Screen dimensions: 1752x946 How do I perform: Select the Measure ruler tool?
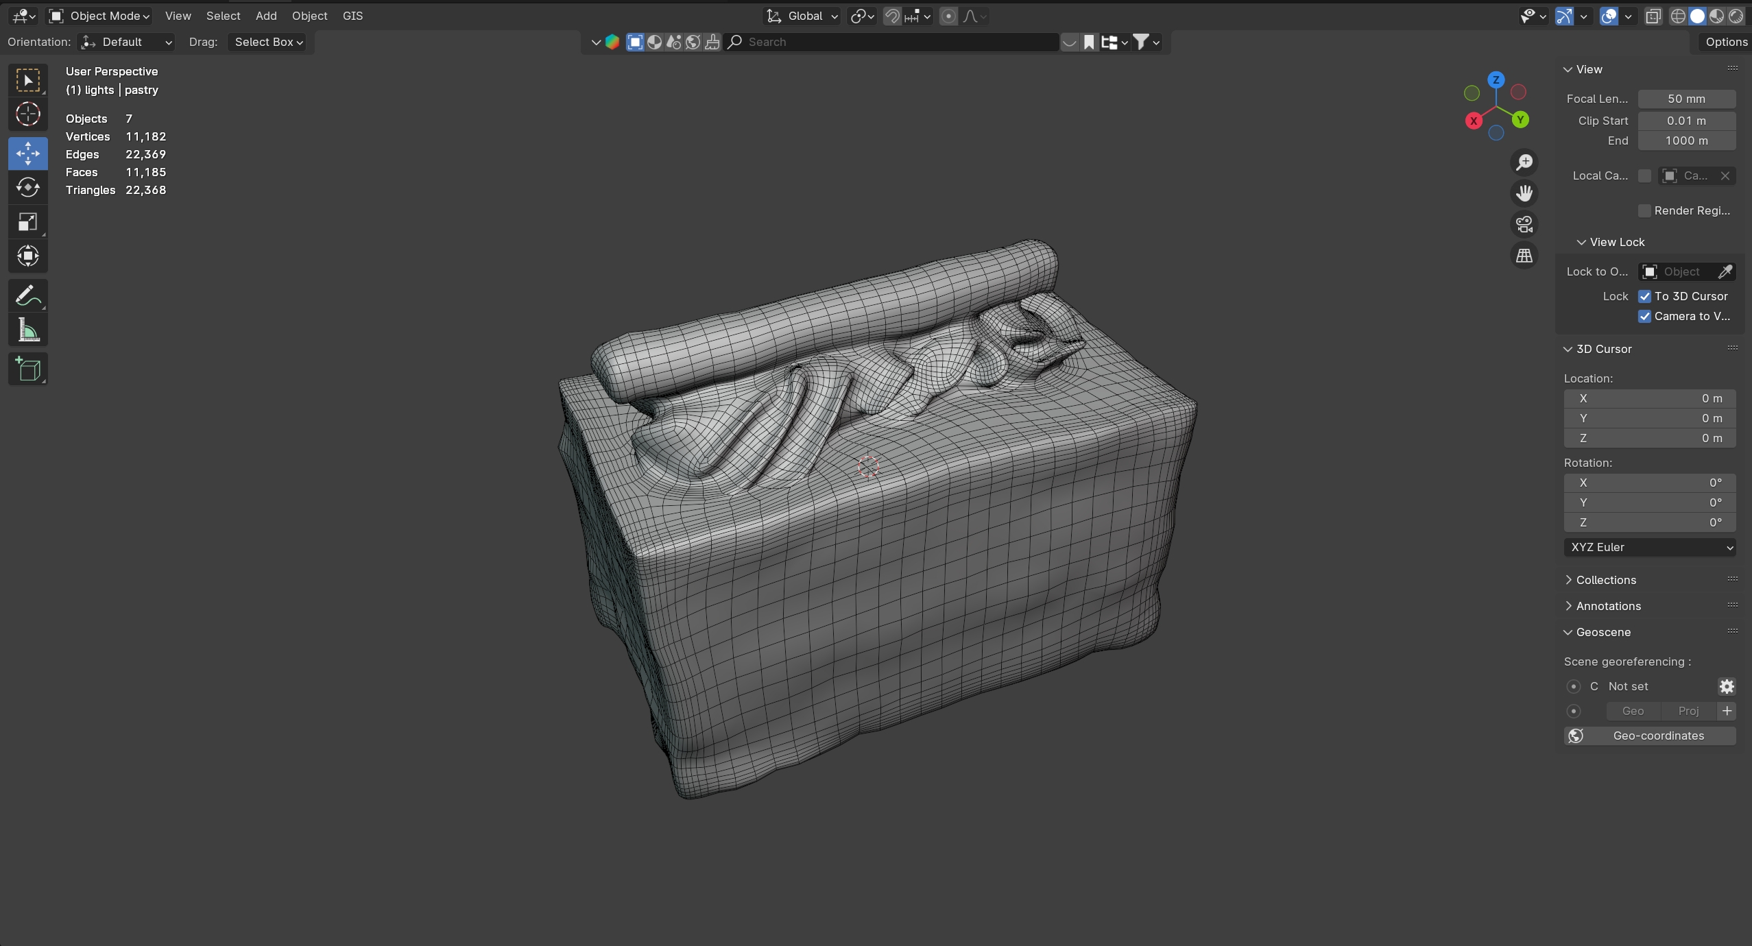27,331
